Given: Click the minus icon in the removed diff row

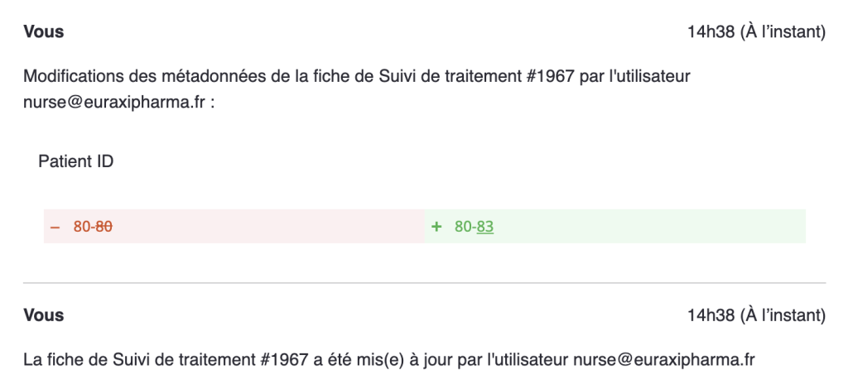Looking at the screenshot, I should [55, 227].
